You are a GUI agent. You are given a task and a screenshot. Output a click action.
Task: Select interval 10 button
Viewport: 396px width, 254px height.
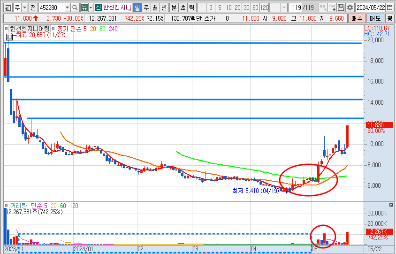[x=228, y=8]
